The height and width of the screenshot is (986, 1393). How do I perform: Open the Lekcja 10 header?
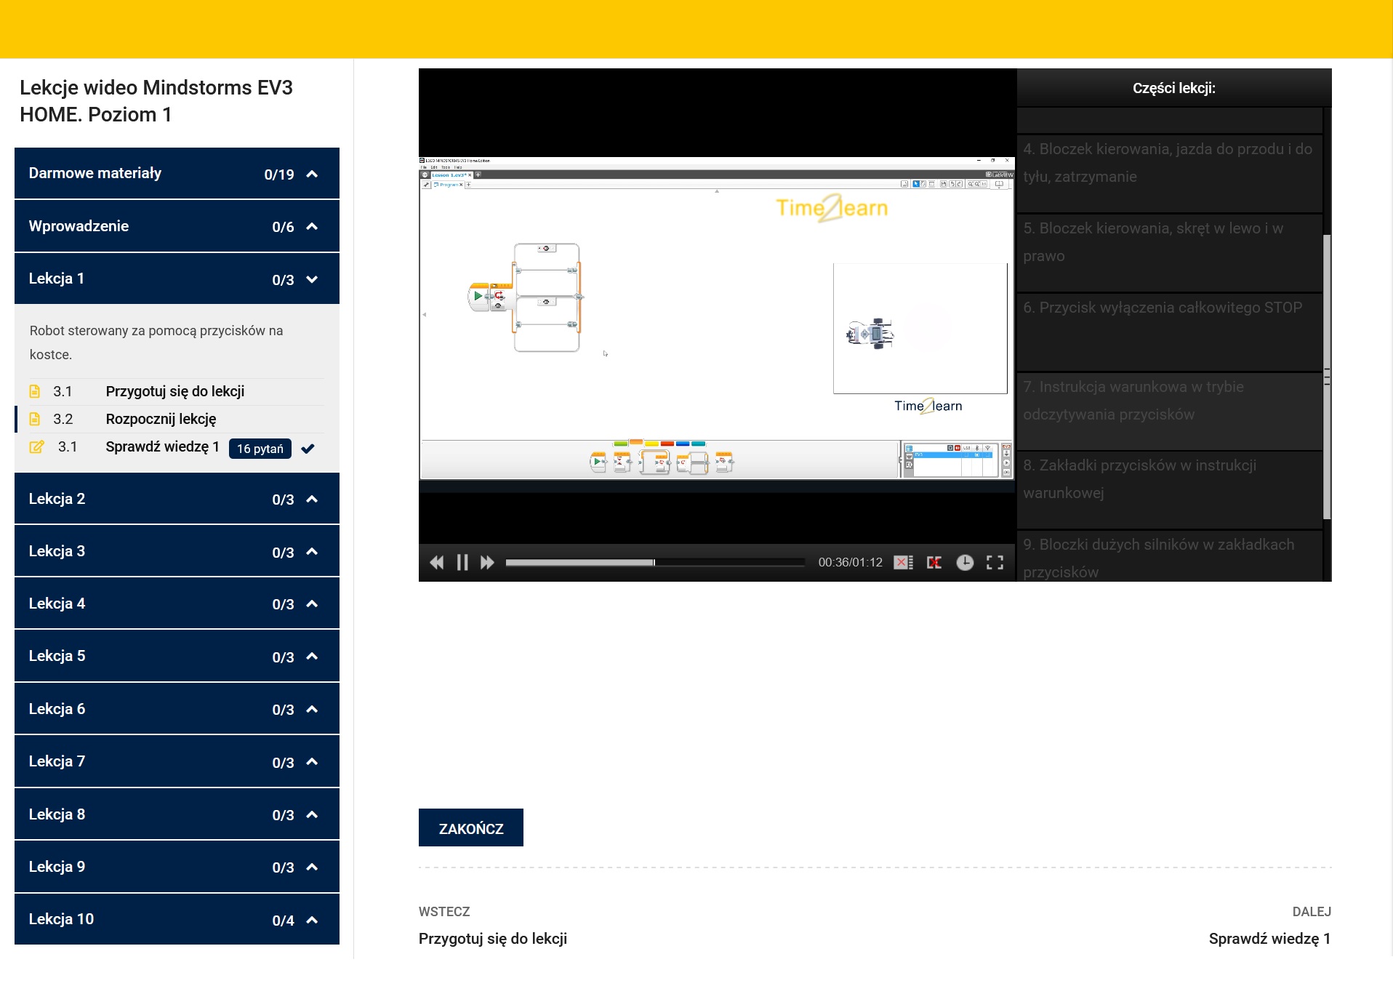click(x=177, y=919)
